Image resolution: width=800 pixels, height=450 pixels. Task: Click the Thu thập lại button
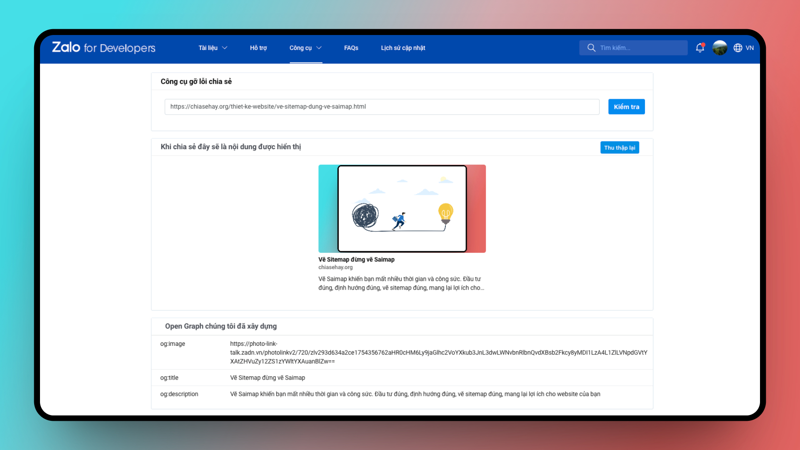620,147
